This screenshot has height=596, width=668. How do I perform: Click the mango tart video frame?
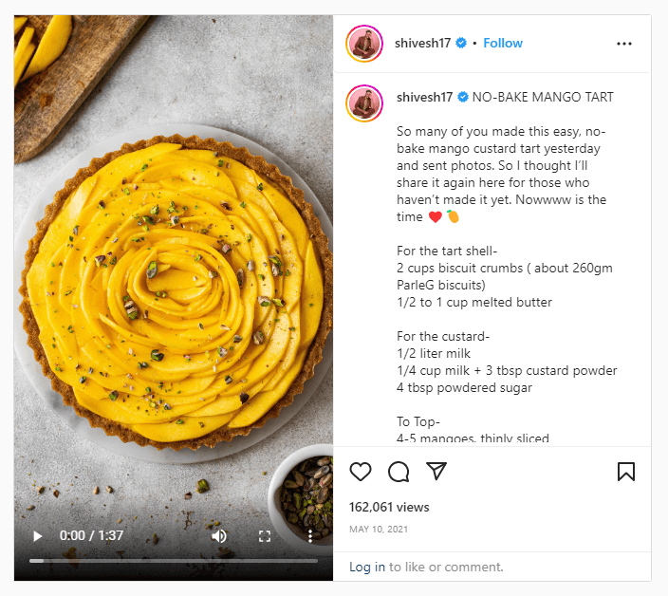pyautogui.click(x=174, y=285)
